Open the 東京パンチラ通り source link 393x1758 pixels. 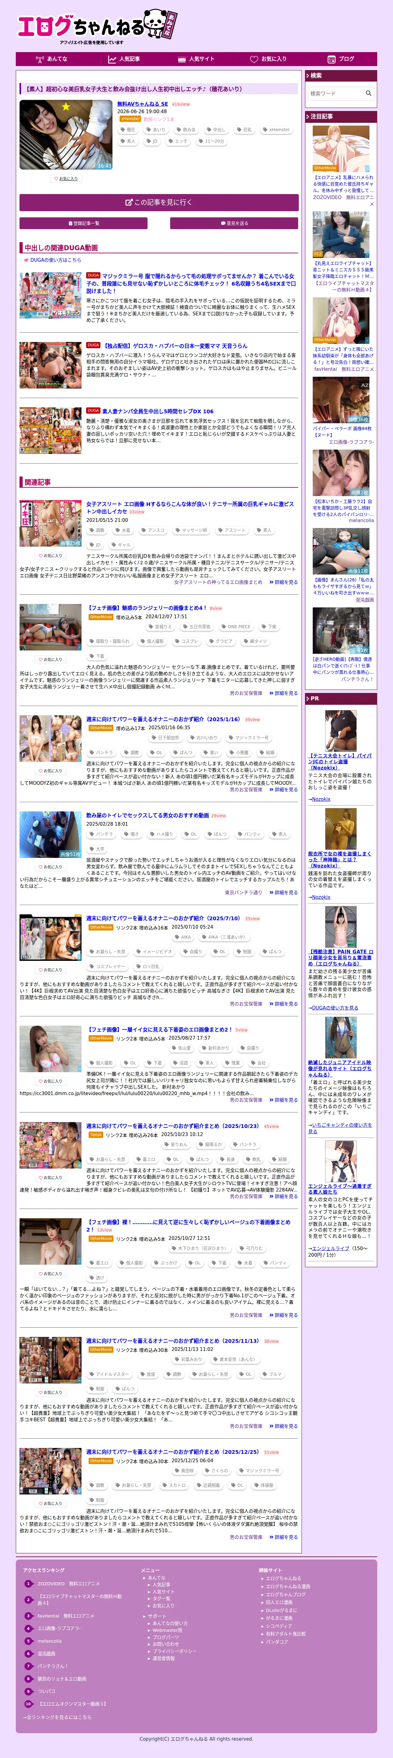(x=244, y=893)
